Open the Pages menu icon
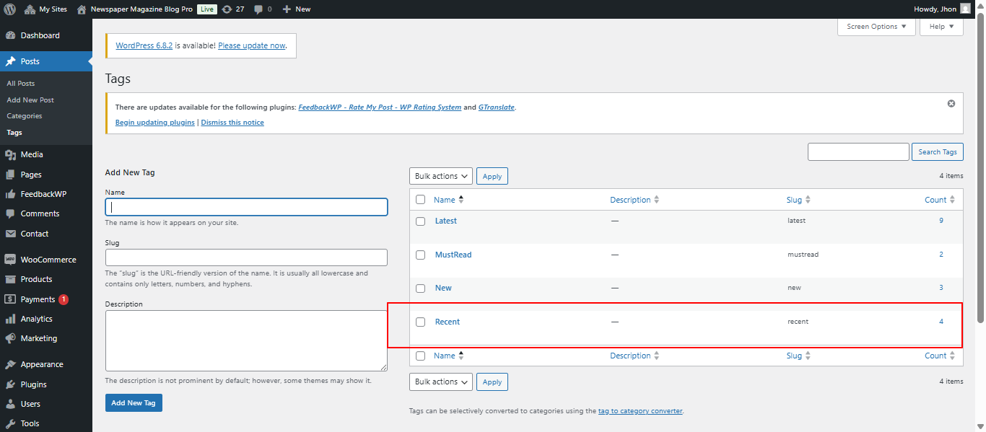Image resolution: width=986 pixels, height=432 pixels. [10, 175]
